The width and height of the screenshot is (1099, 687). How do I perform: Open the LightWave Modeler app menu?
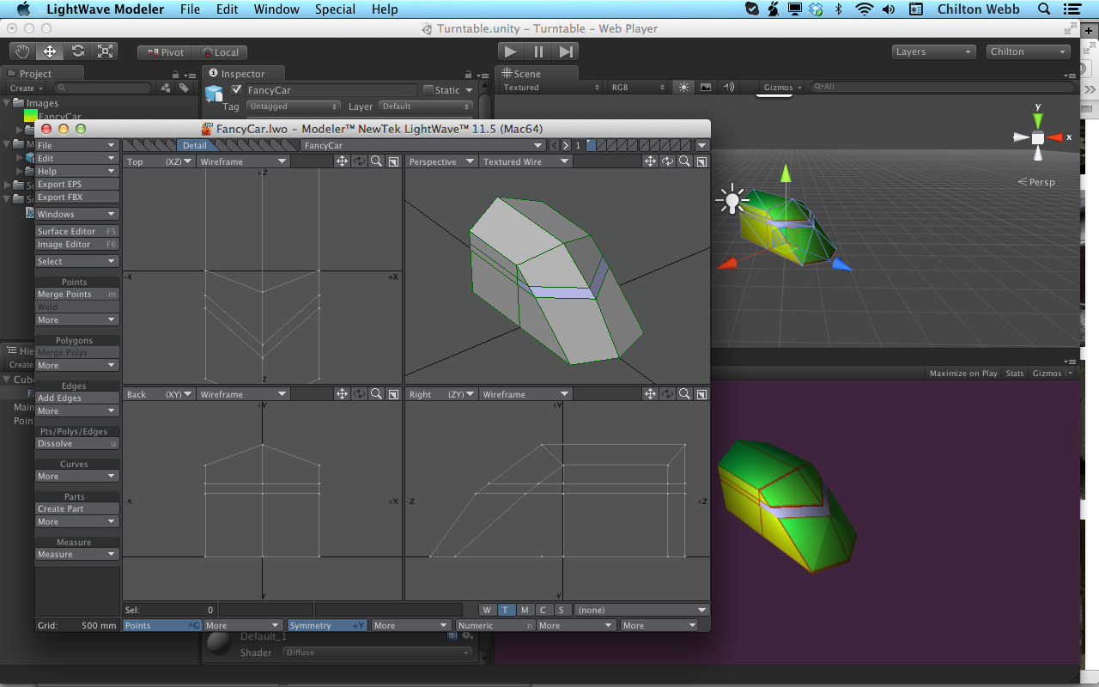(106, 9)
